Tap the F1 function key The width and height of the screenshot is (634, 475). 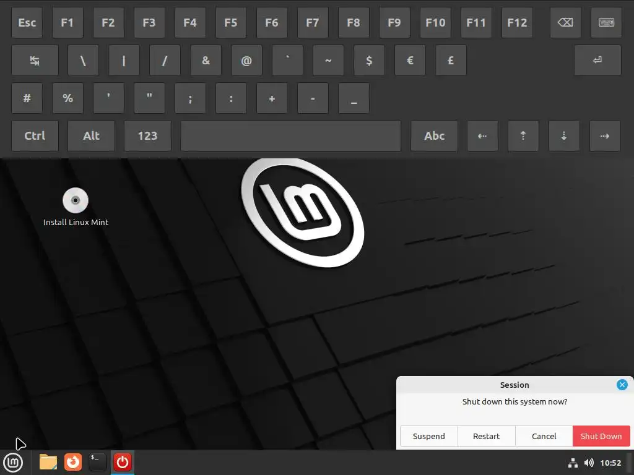67,23
